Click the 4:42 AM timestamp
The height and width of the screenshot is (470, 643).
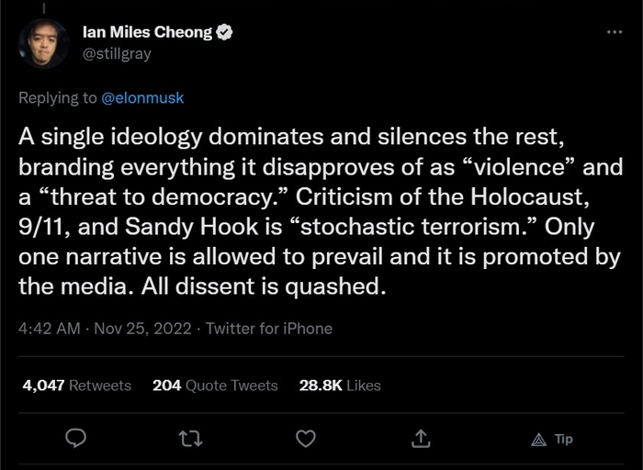[x=49, y=328]
